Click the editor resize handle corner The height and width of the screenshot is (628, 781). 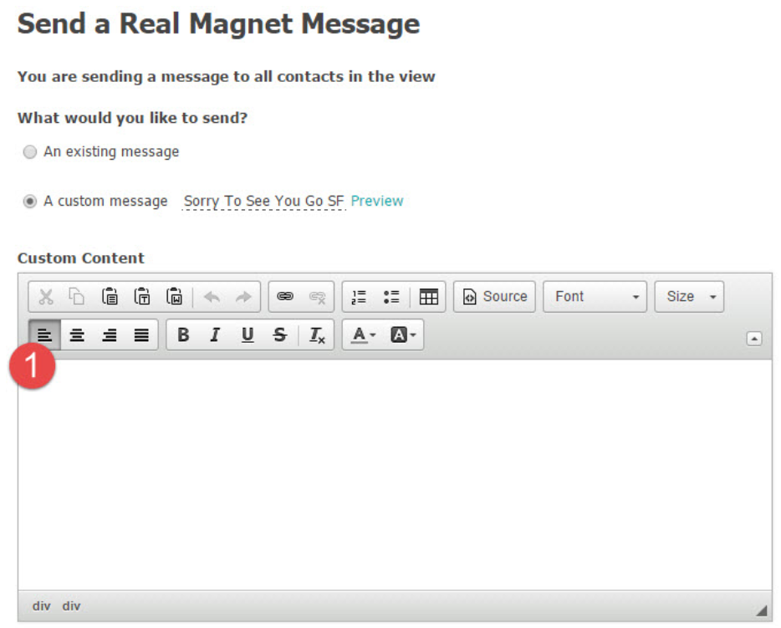761,610
